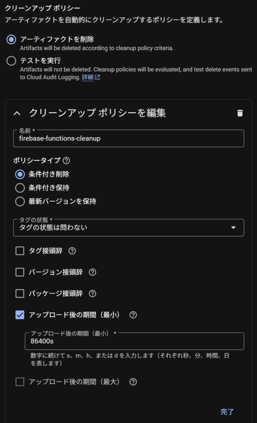Click help icon beside アップロード後の期間（最大）
257x423 pixels.
tap(133, 382)
